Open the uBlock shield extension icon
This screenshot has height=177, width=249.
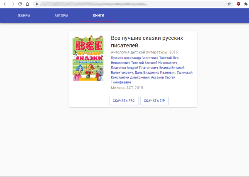(238, 4)
